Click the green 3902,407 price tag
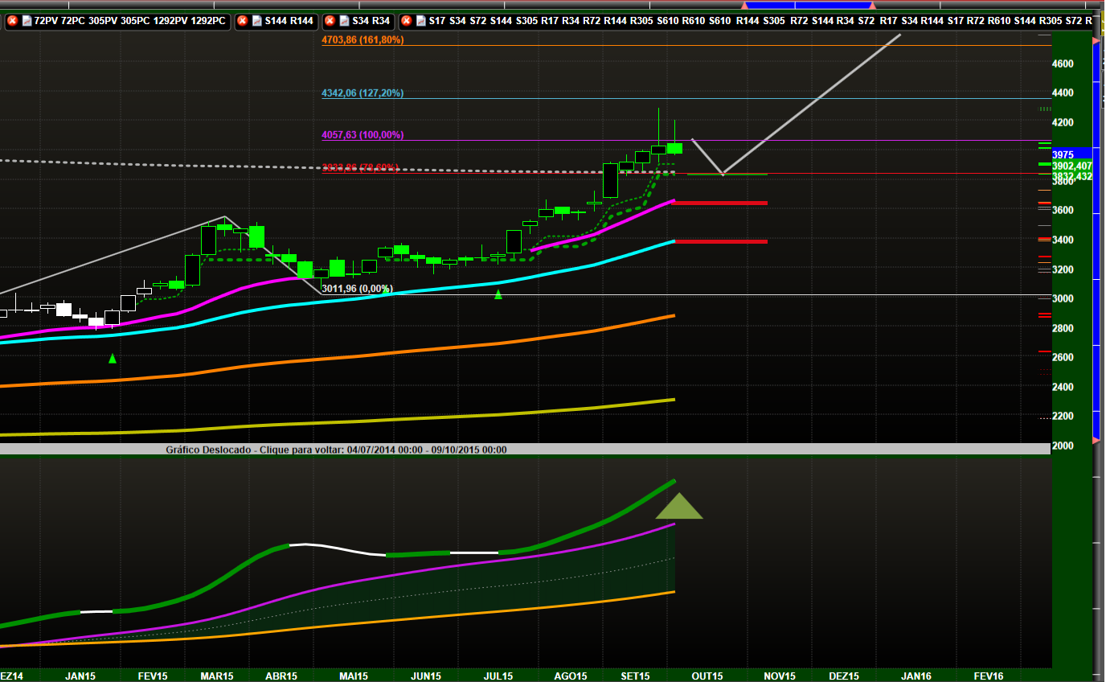The width and height of the screenshot is (1106, 682). point(1071,166)
